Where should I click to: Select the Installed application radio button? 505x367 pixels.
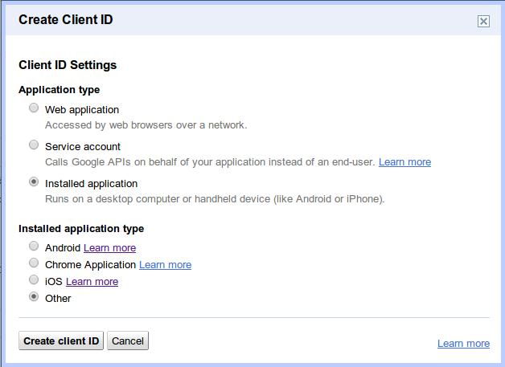pyautogui.click(x=34, y=182)
